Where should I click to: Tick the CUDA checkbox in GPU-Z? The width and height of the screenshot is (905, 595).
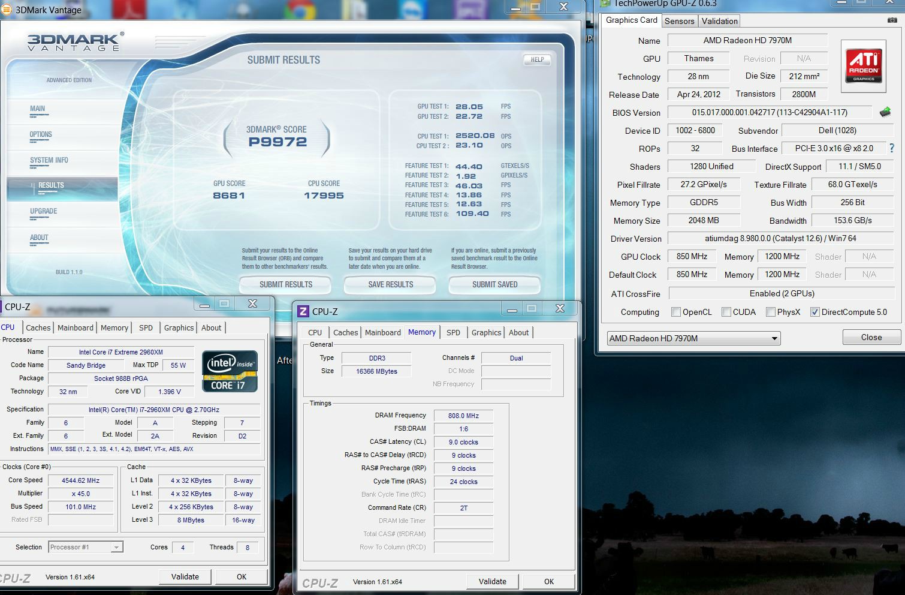(726, 312)
